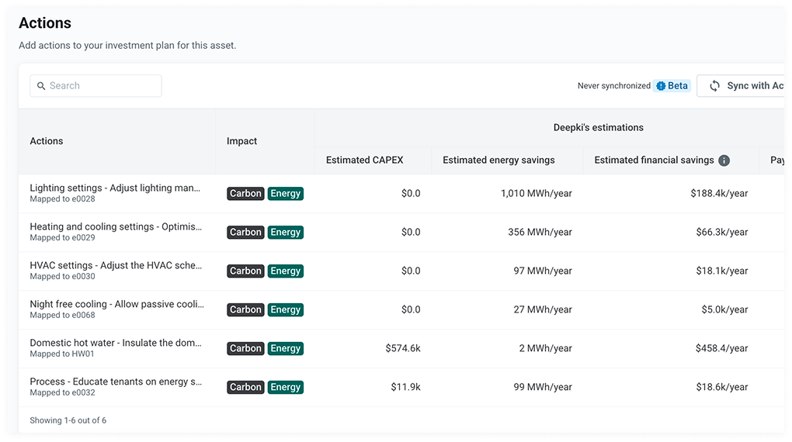Click the info icon beside Estimated financial savings
This screenshot has height=442, width=792.
[x=724, y=161]
